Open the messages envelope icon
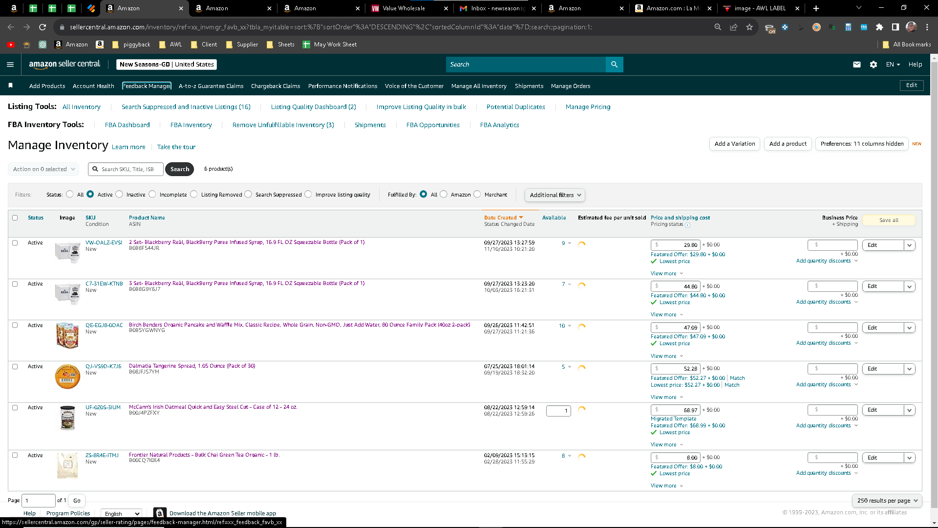This screenshot has height=528, width=938. coord(857,65)
